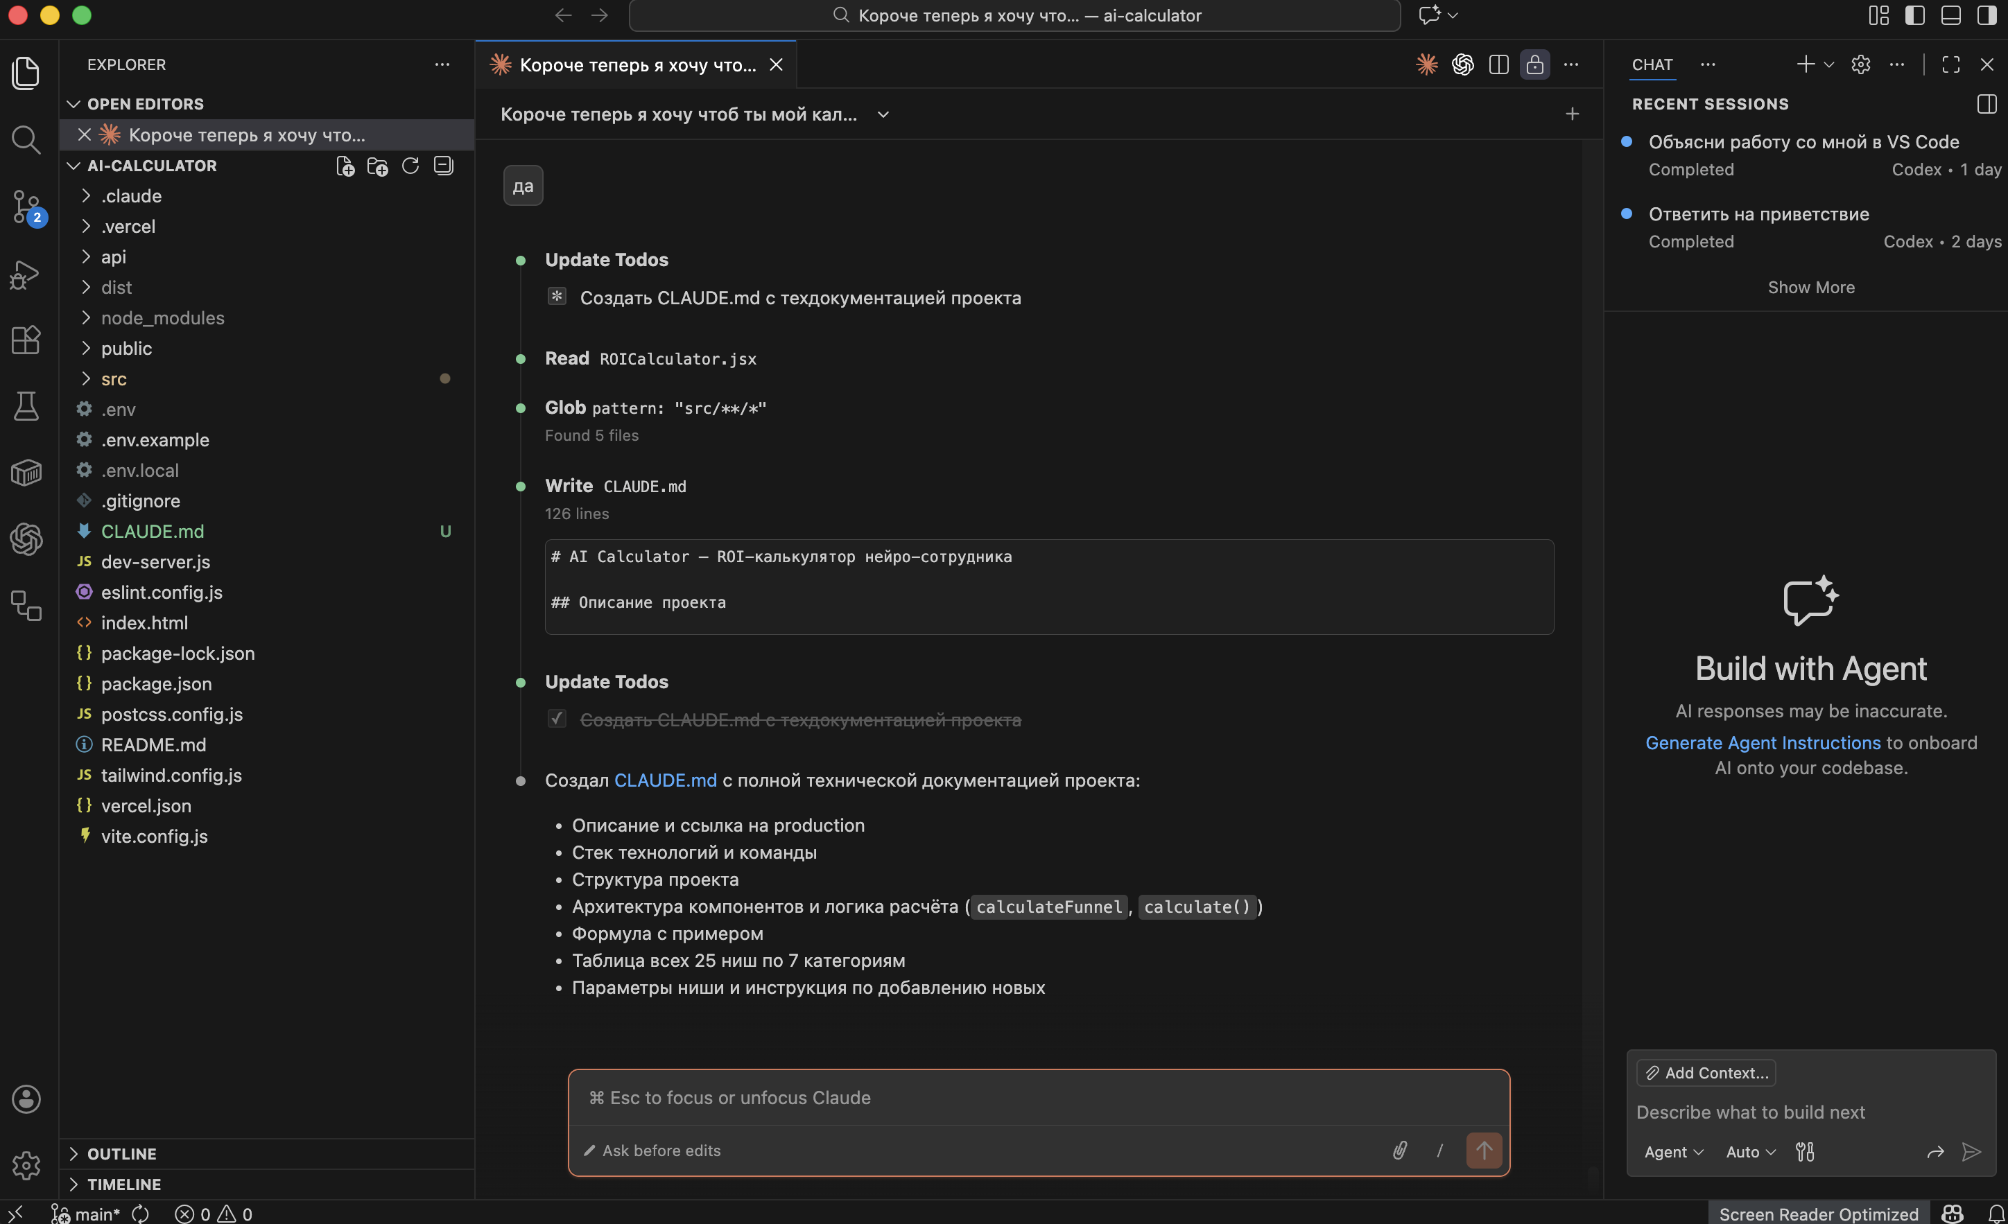This screenshot has width=2008, height=1224.
Task: Attach a file with the paperclip icon
Action: 1399,1150
